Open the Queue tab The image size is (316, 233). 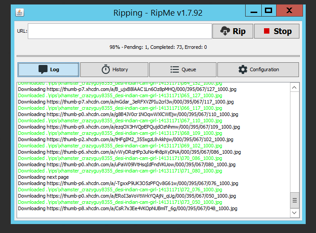click(183, 70)
